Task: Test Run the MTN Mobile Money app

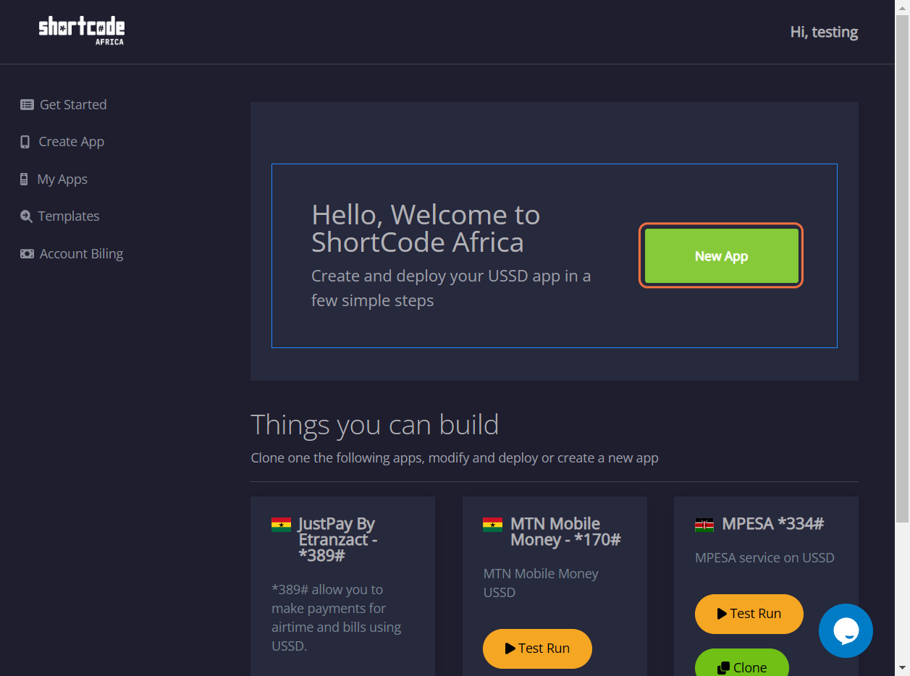Action: pos(537,648)
